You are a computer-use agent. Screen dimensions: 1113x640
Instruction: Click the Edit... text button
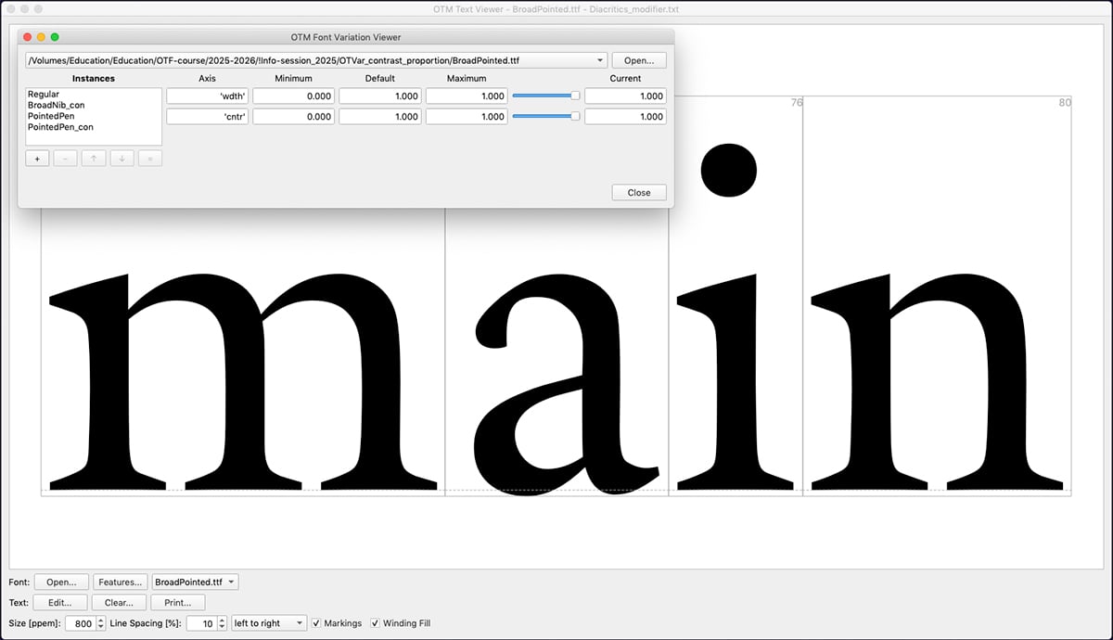(x=61, y=603)
